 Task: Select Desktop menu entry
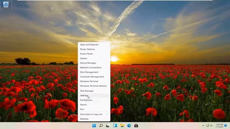(94, 119)
